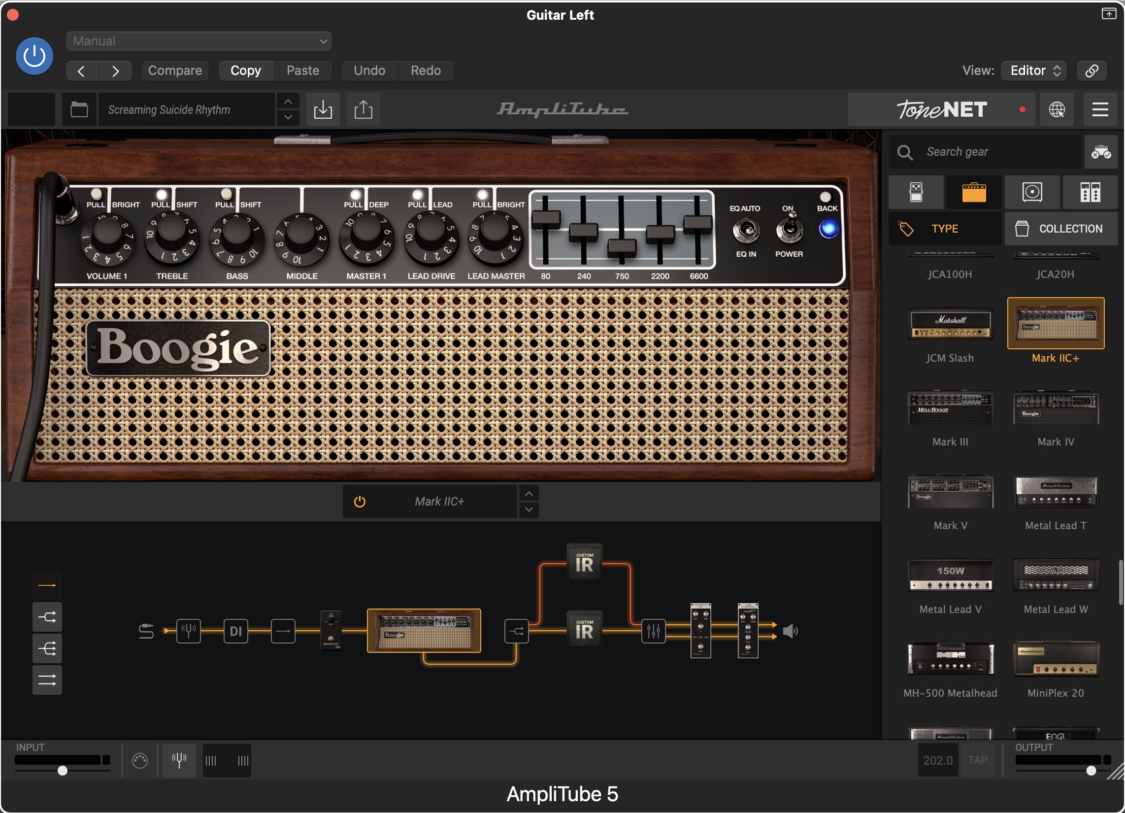
Task: Select next amp model down arrow
Action: 529,510
